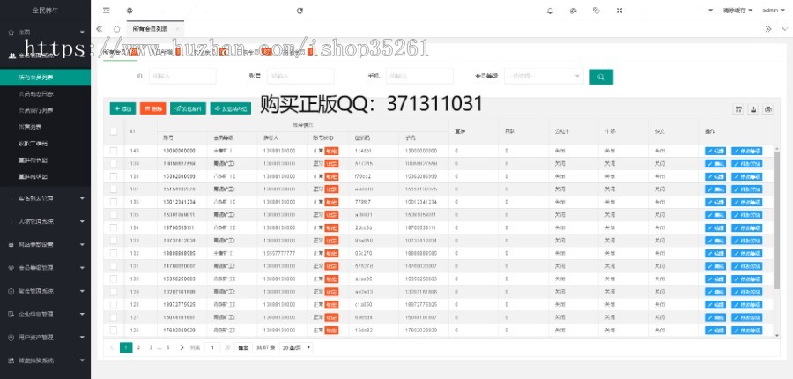Change the rows-per-page dropdown (20 per page)
This screenshot has width=793, height=379.
297,348
